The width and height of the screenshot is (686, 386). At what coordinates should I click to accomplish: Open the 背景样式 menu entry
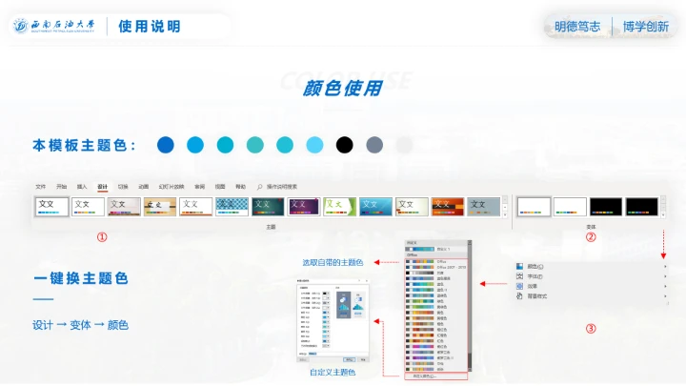coord(592,295)
